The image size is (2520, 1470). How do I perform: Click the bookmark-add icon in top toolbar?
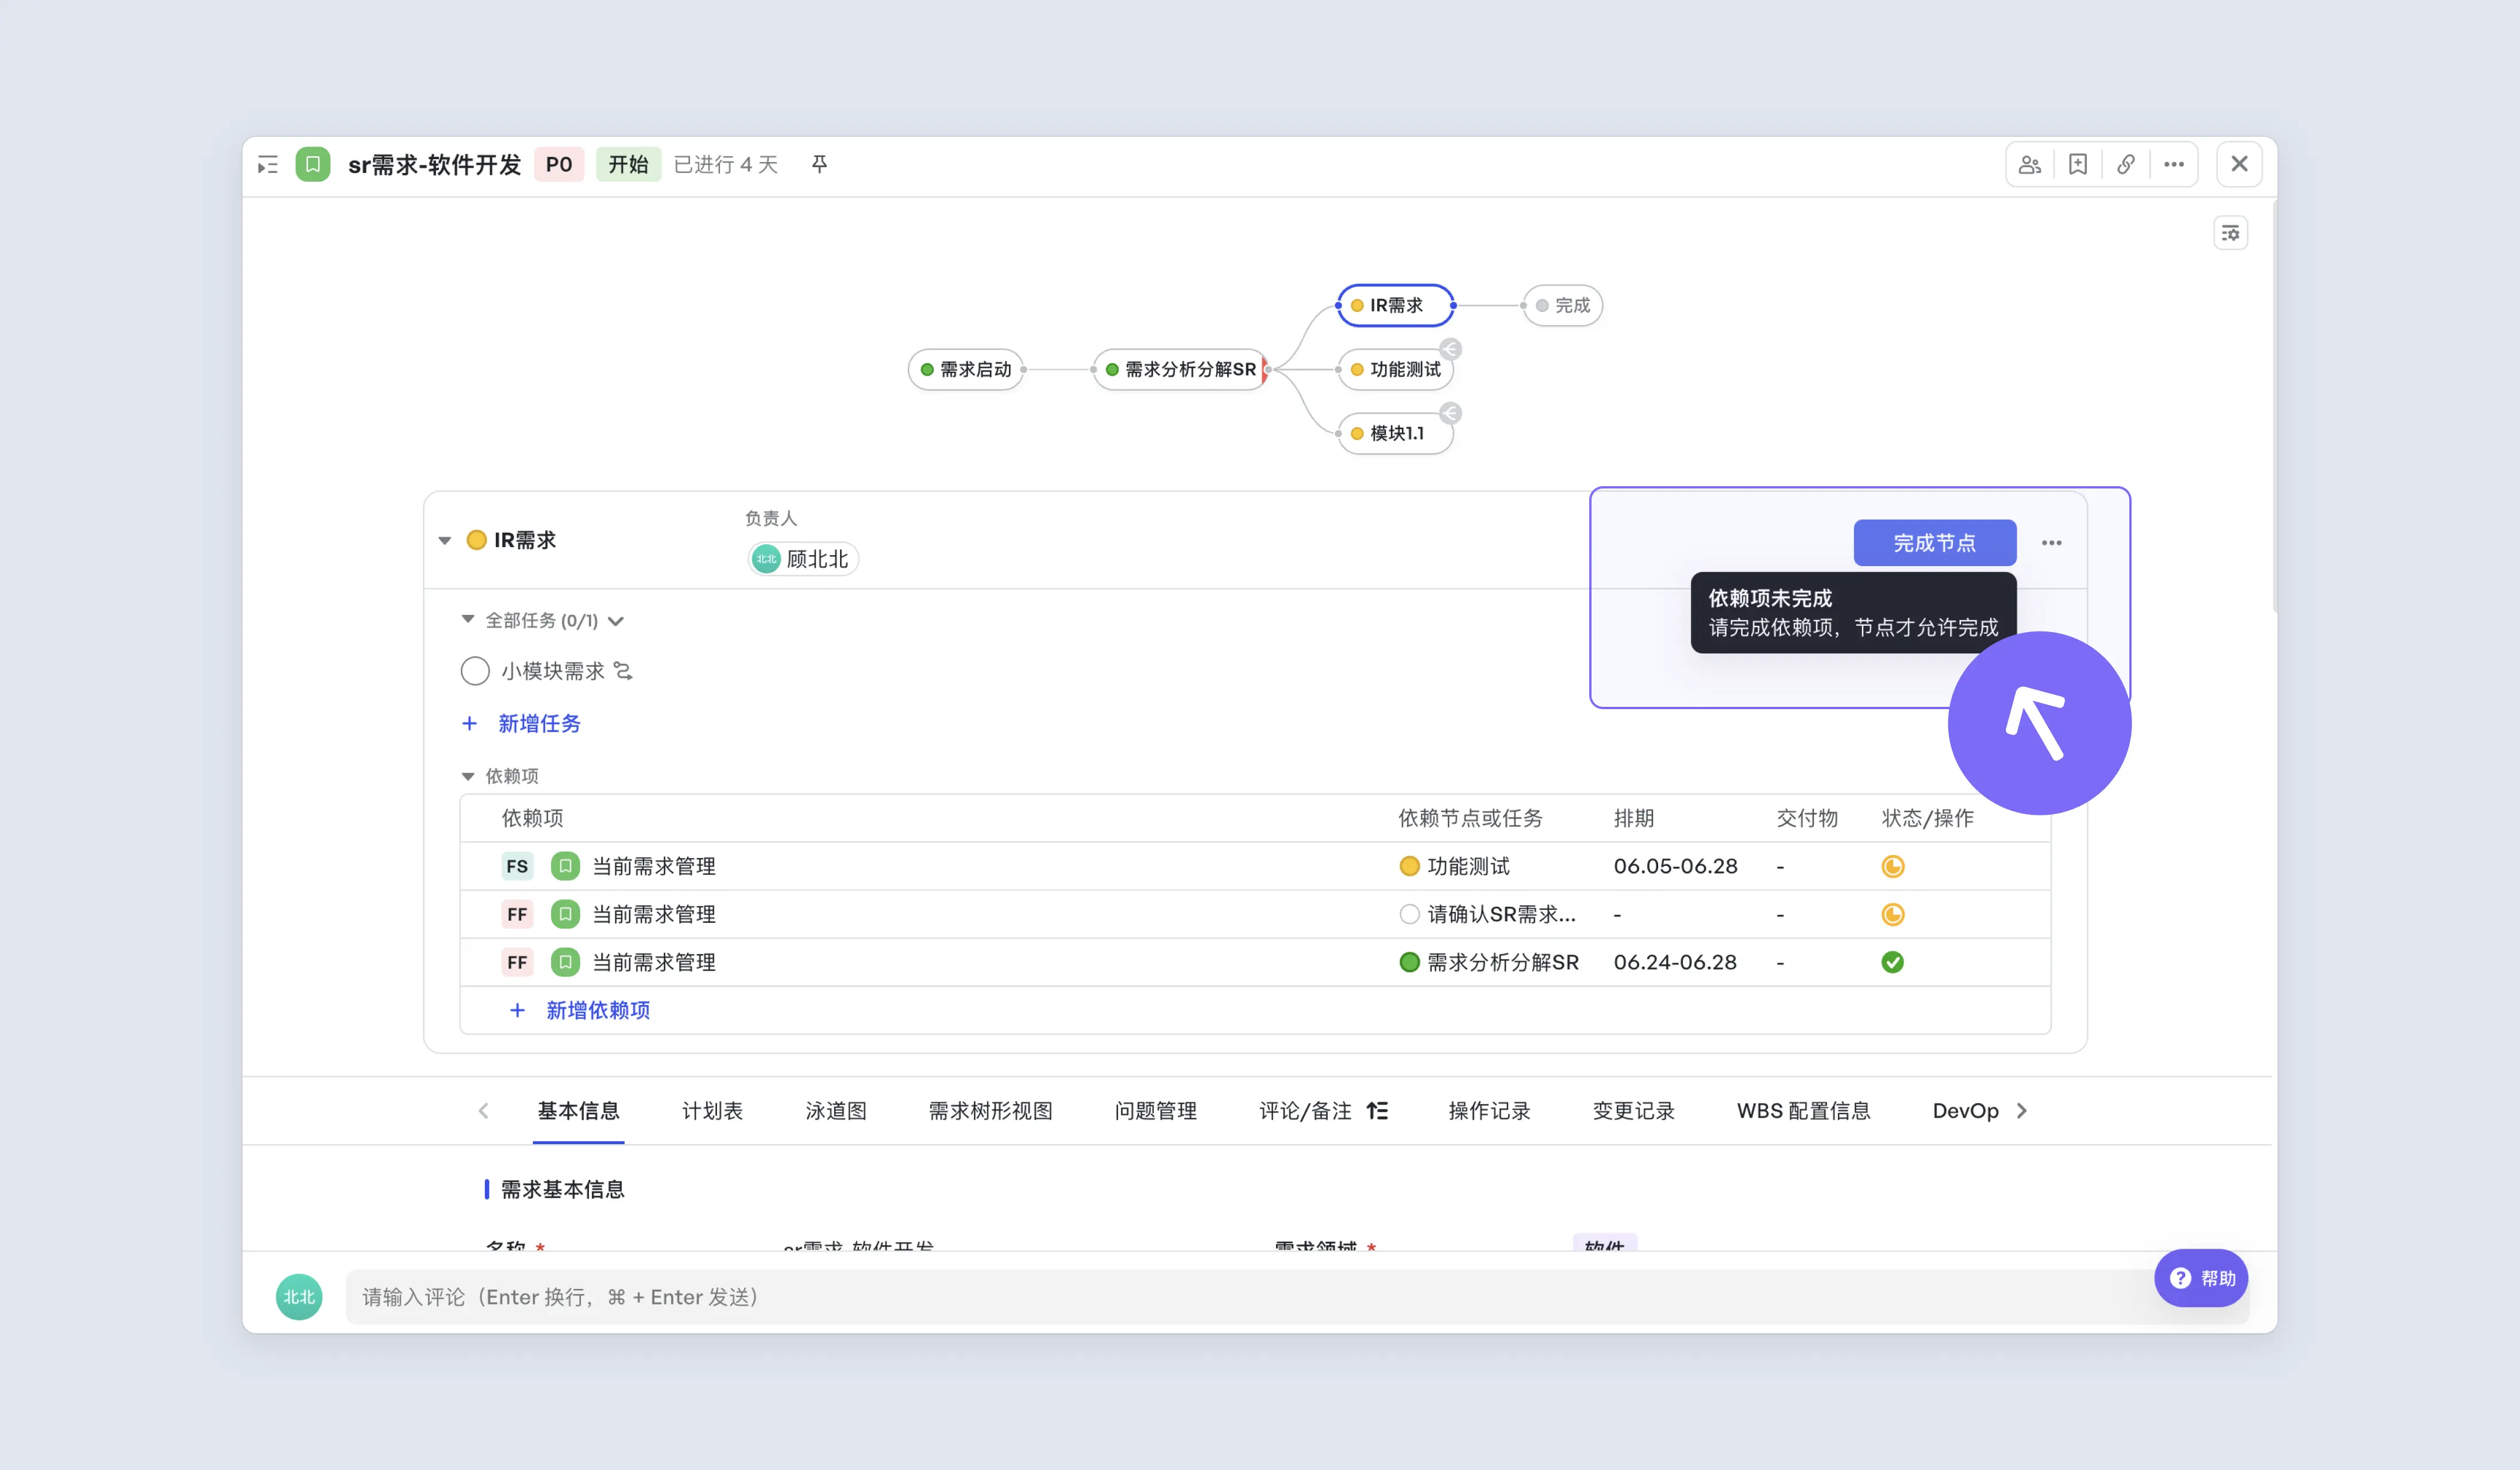pyautogui.click(x=2078, y=164)
